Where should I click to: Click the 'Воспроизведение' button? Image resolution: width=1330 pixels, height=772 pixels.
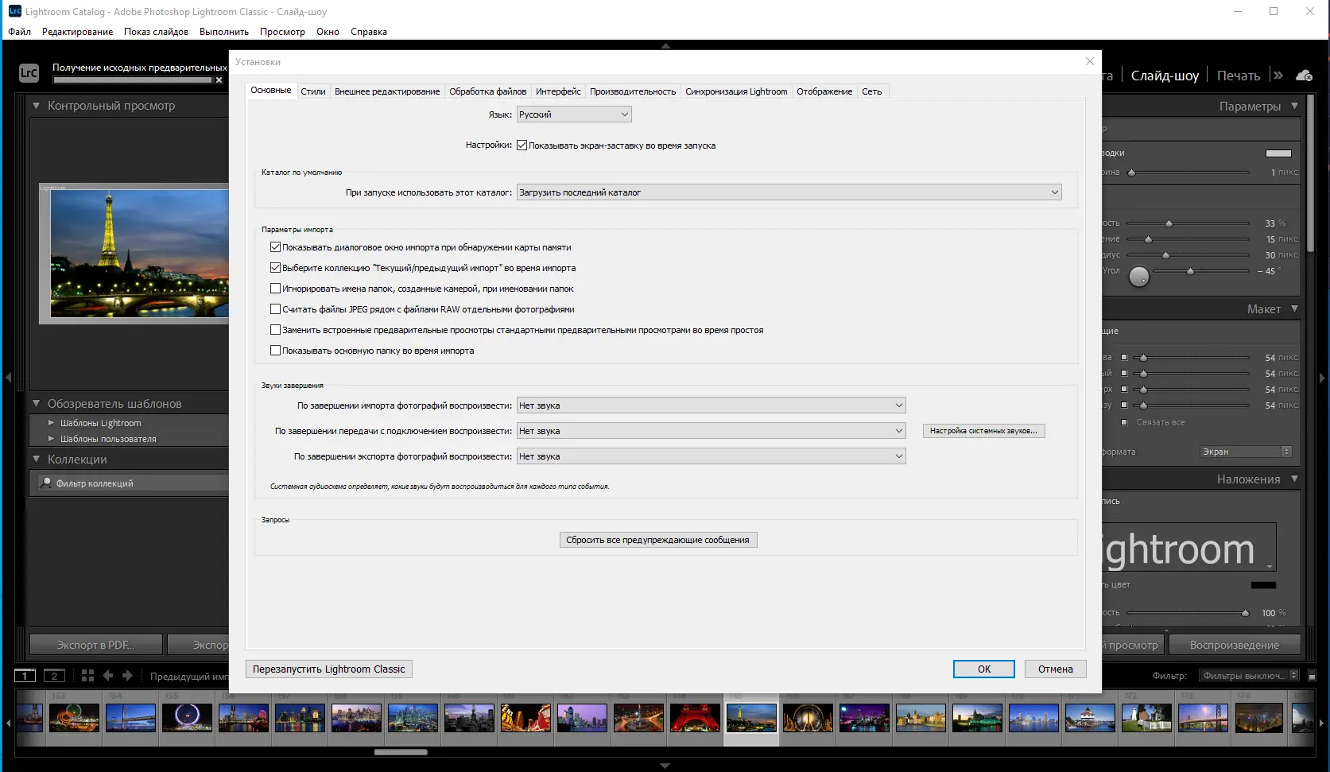click(1235, 645)
